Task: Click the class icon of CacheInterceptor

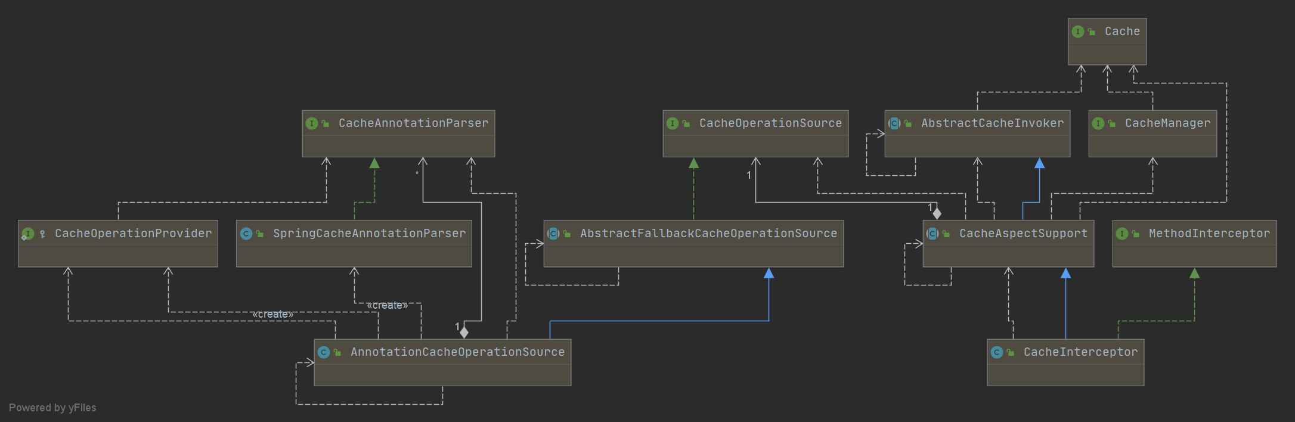Action: point(997,352)
